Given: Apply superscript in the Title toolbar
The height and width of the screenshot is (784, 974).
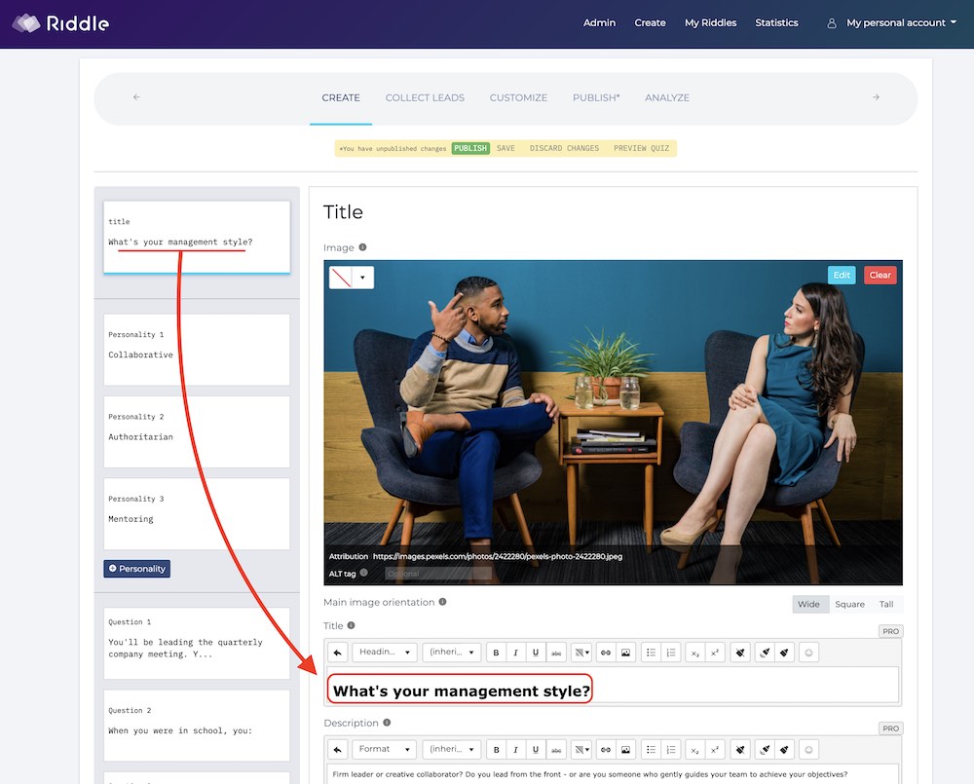Looking at the screenshot, I should pyautogui.click(x=715, y=653).
